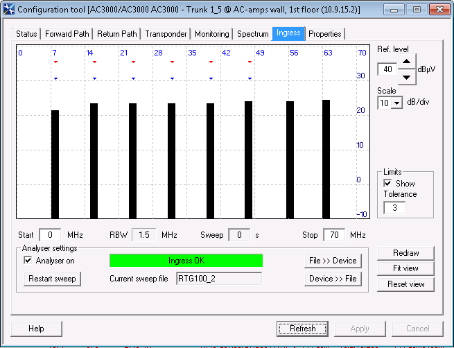
Task: Click the Ref. level value field
Action: (387, 69)
